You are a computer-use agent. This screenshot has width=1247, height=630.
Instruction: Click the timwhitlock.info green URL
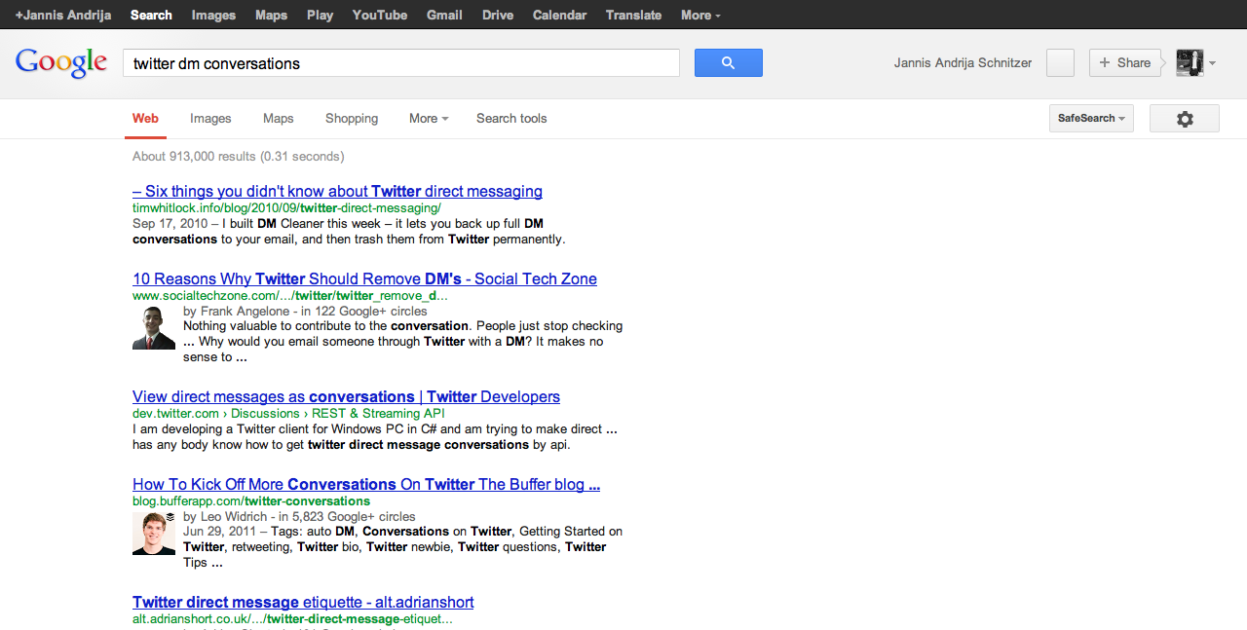(286, 208)
